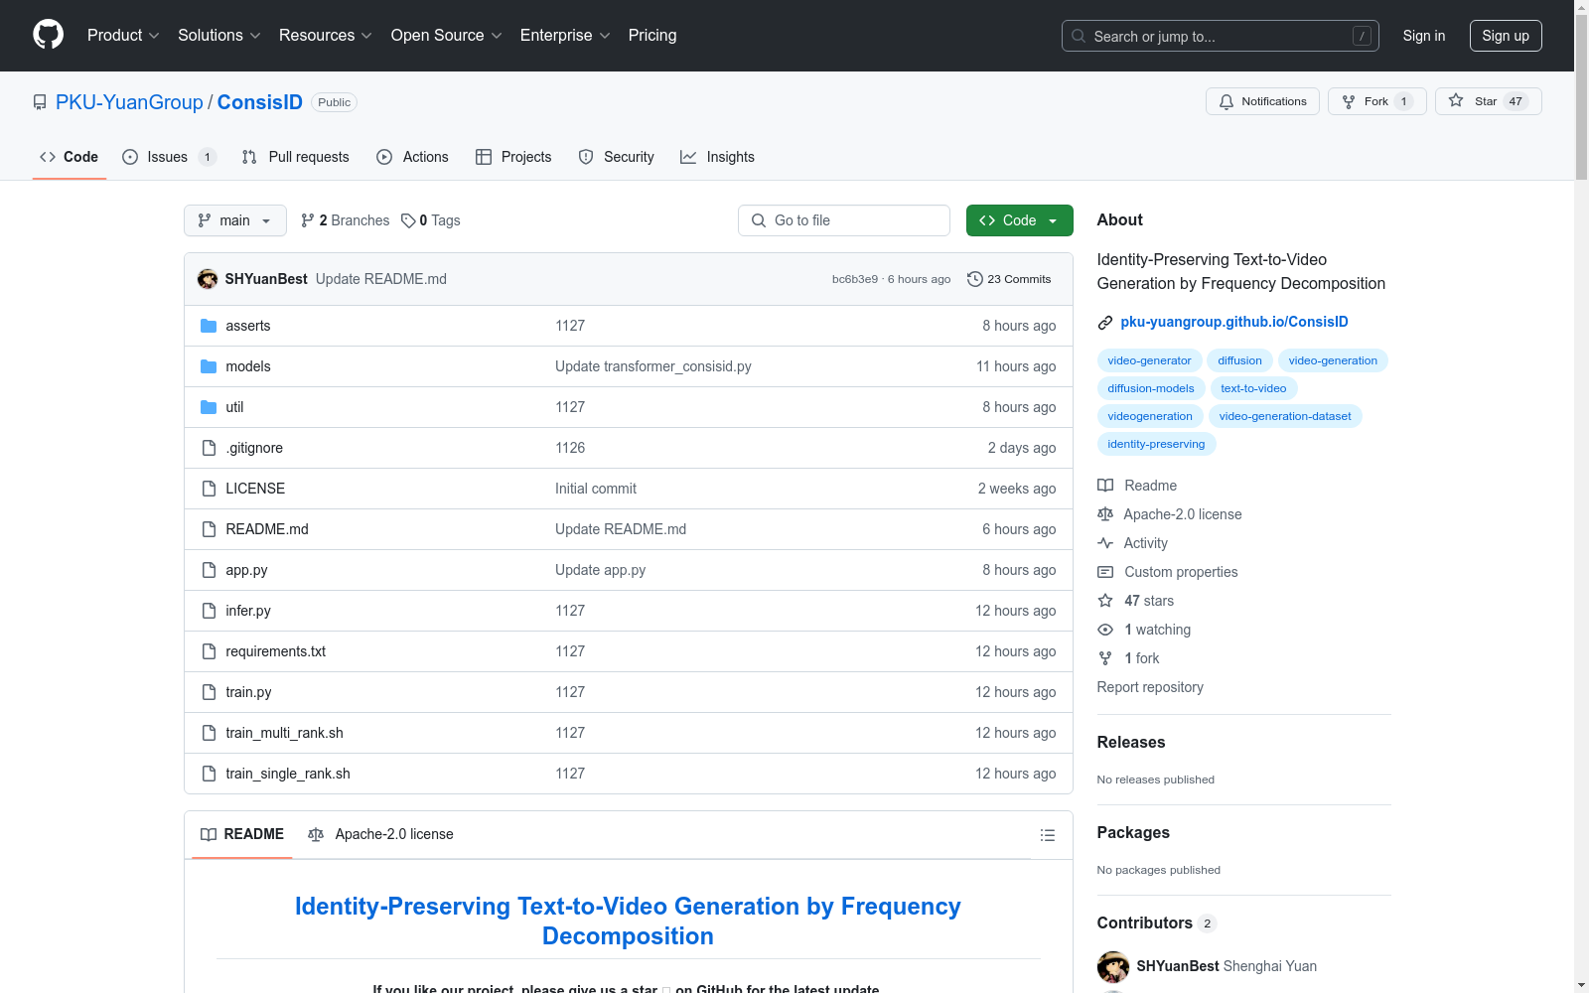
Task: Click the Custom properties link
Action: [x=1181, y=572]
